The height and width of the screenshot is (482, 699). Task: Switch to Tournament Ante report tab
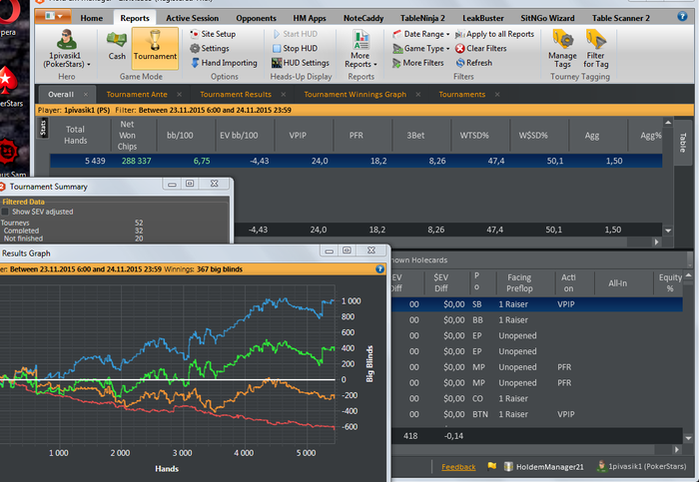tap(137, 95)
